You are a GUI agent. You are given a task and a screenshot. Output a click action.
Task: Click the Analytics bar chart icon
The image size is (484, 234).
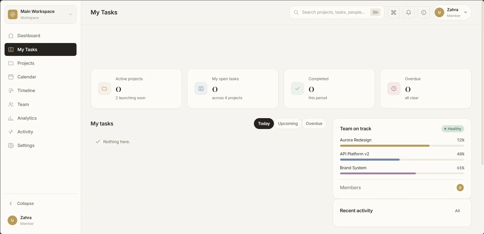pyautogui.click(x=11, y=118)
